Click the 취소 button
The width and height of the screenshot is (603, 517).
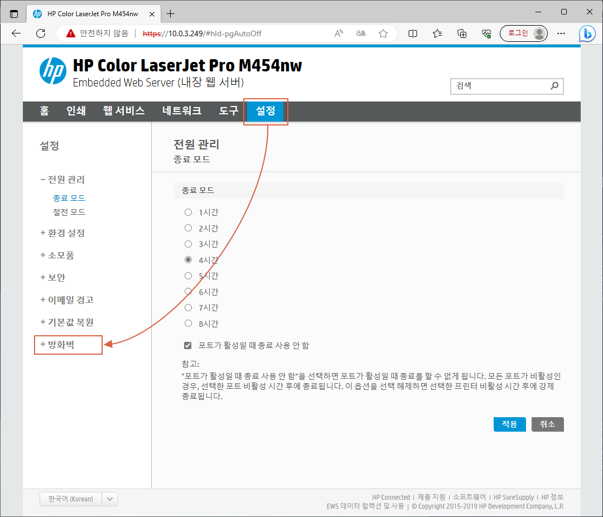[548, 424]
